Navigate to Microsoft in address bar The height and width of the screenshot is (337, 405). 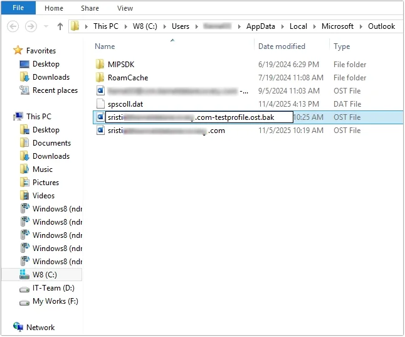pos(337,26)
